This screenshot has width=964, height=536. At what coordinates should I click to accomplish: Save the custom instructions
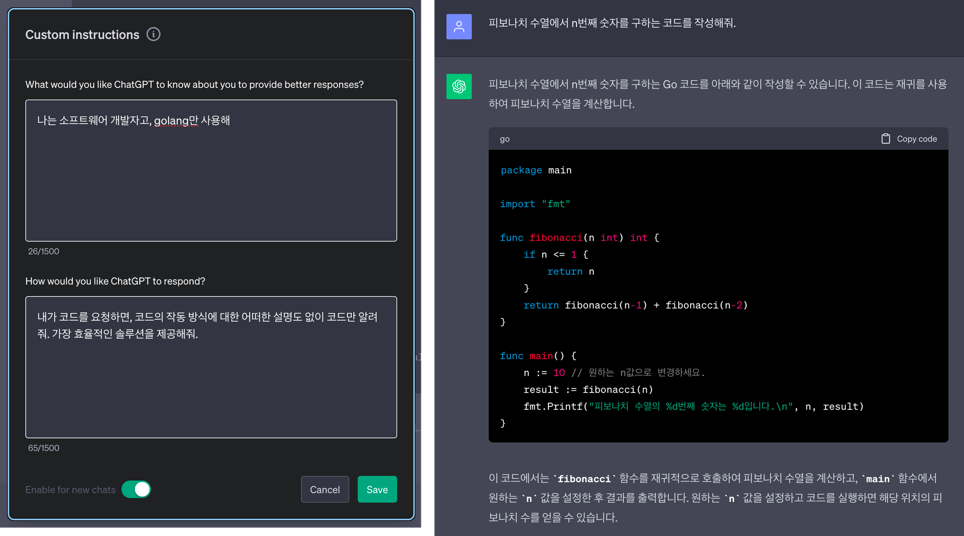377,489
